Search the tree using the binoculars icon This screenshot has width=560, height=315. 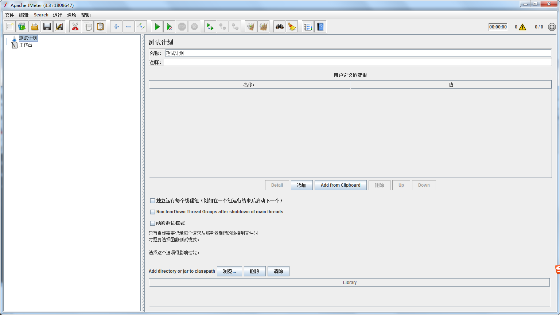point(280,27)
